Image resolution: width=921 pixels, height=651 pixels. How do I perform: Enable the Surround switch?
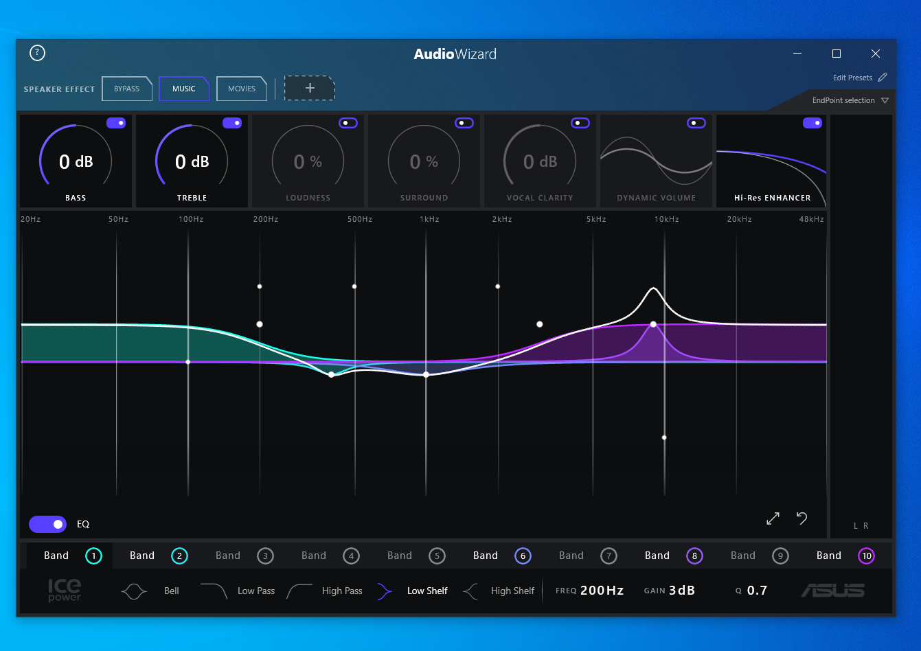click(464, 123)
